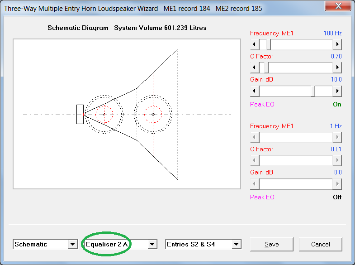Click the 100 Hz frequency value

tap(332, 34)
